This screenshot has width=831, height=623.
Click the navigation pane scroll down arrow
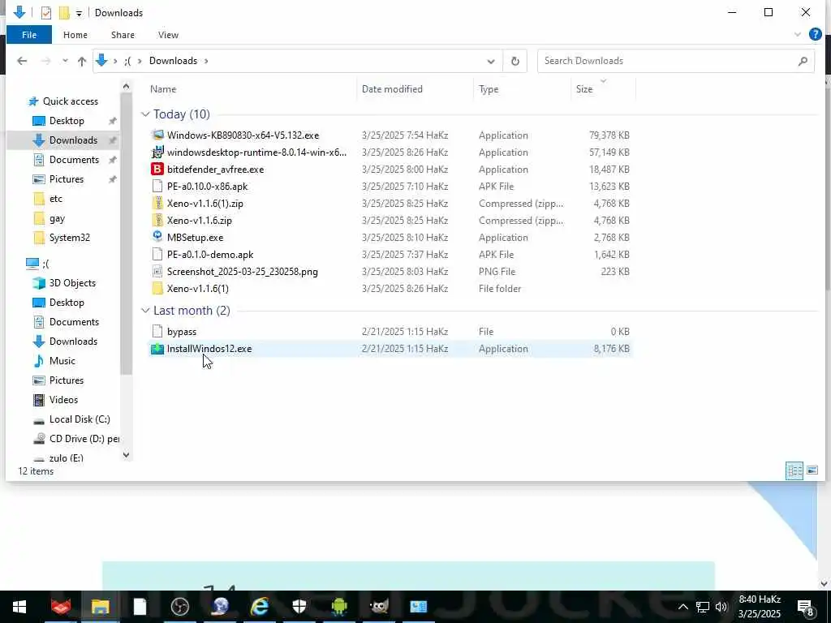click(x=126, y=454)
